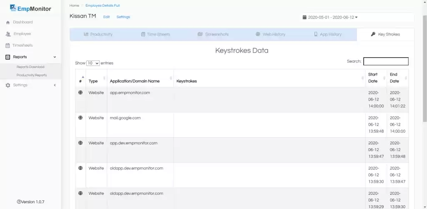Switch to the Web History tab
Image resolution: width=427 pixels, height=209 pixels.
click(270, 34)
